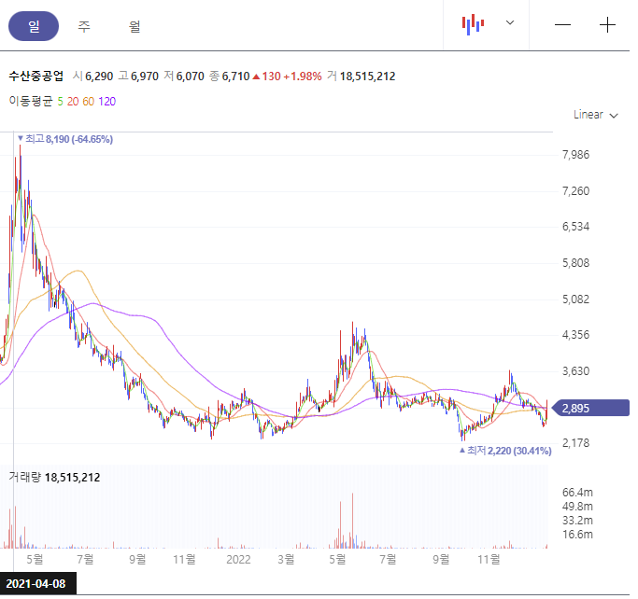Click the low price 6,070
The width and height of the screenshot is (638, 599).
tap(190, 77)
